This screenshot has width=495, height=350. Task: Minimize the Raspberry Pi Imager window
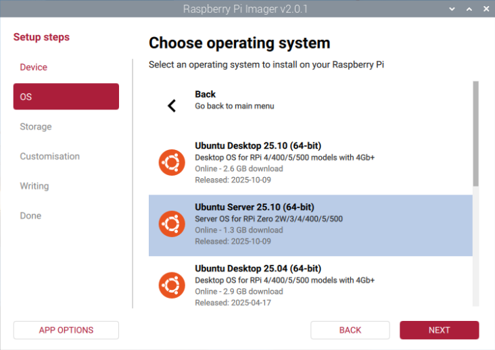[452, 9]
